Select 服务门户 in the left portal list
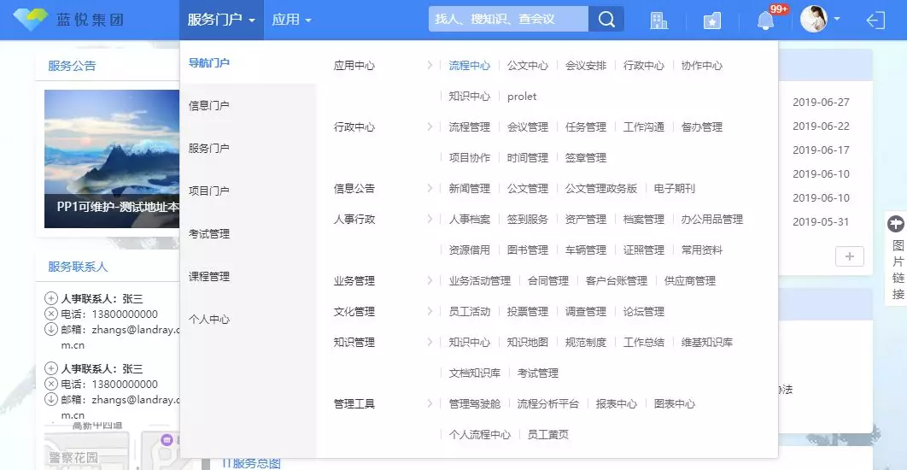This screenshot has width=907, height=470. click(209, 148)
